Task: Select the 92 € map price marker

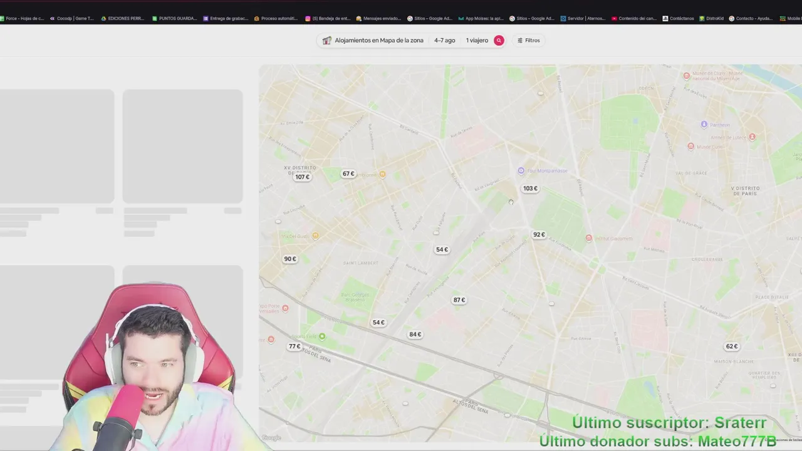Action: click(539, 235)
